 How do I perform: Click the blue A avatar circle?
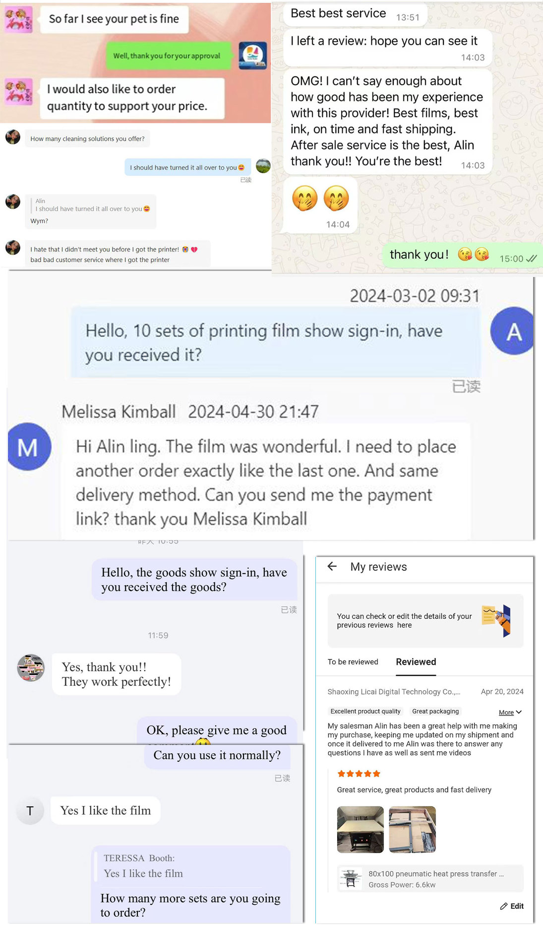point(513,331)
